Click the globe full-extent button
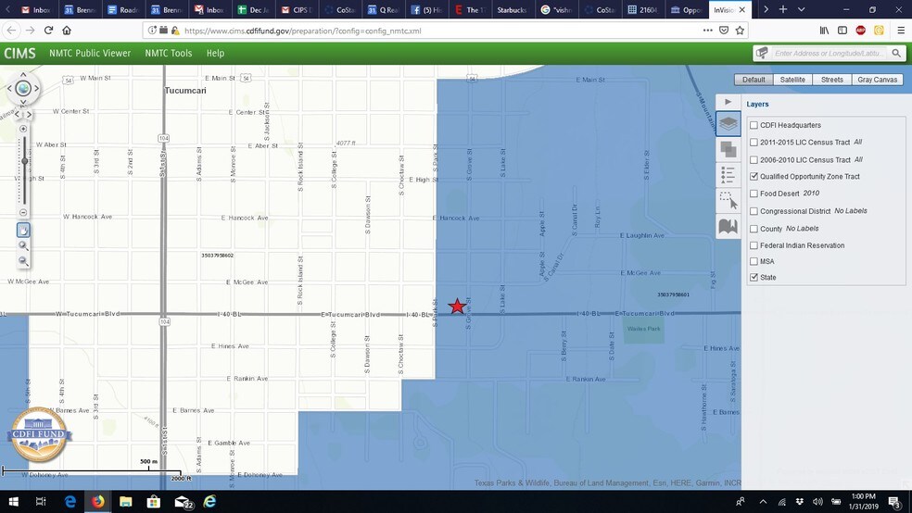The height and width of the screenshot is (513, 912). coord(23,89)
